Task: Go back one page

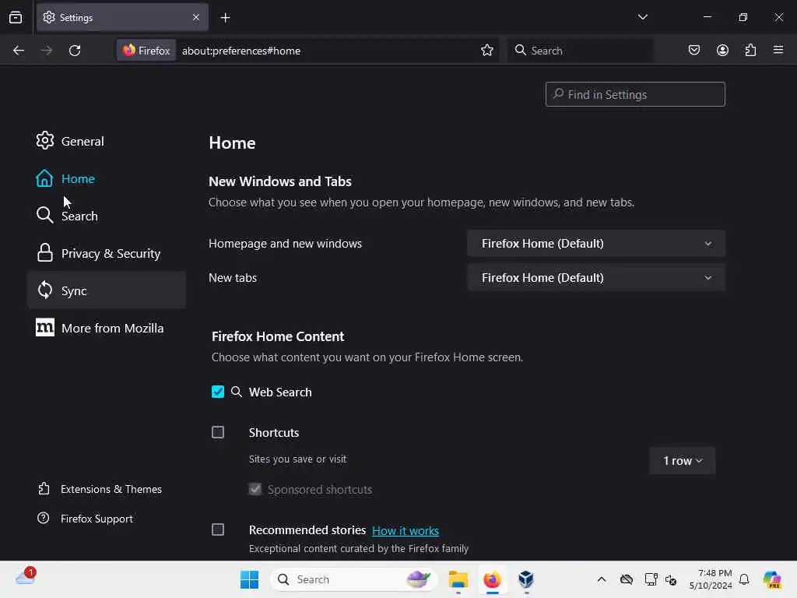Action: [x=19, y=51]
